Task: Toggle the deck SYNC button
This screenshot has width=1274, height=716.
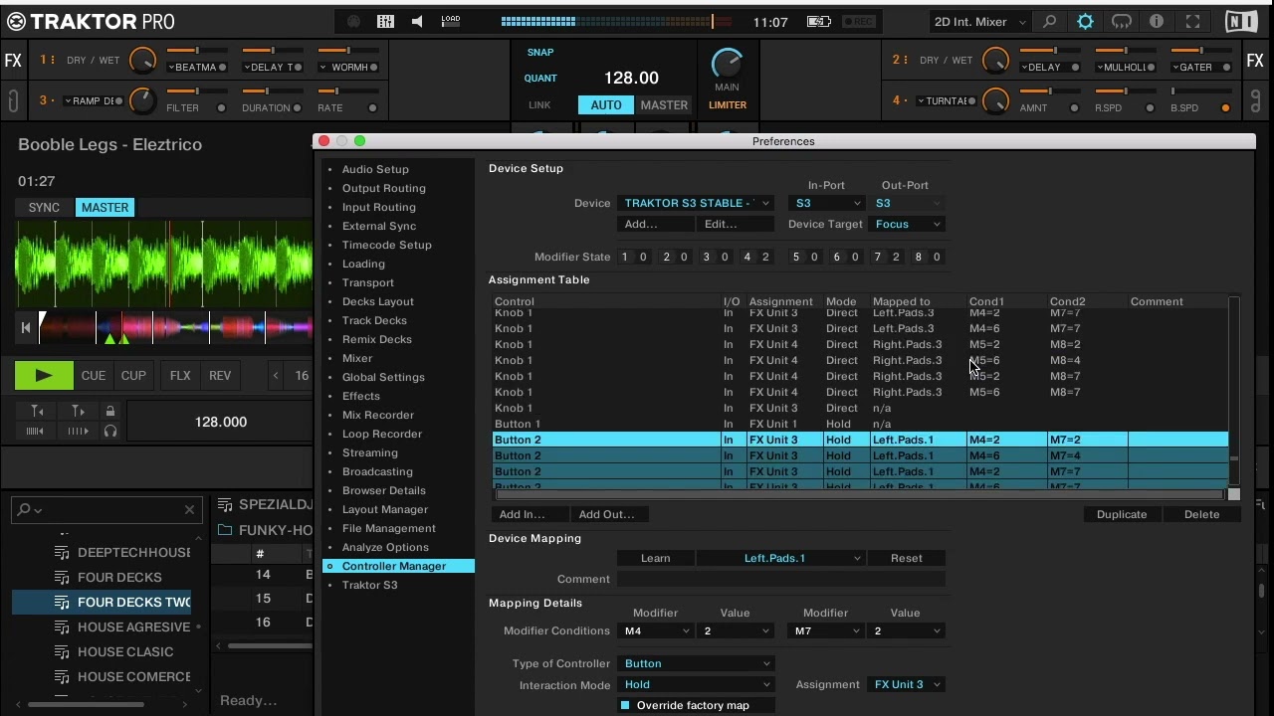Action: point(44,208)
